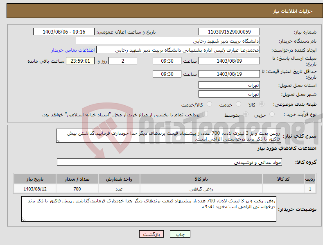Select the کالا/خدمت radio button
323x245 pixels.
pyautogui.click(x=209, y=104)
